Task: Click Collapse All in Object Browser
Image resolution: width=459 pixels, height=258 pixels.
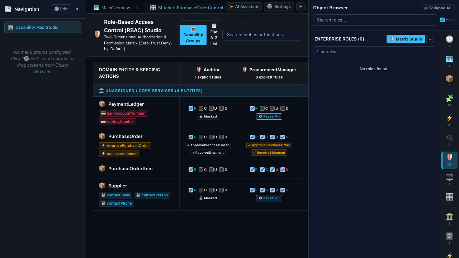Action: (438, 8)
